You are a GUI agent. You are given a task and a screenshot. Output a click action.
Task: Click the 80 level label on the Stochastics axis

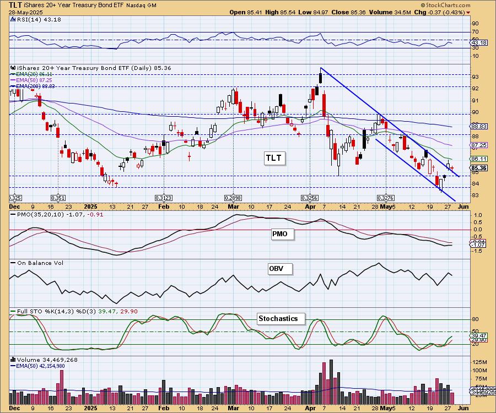tap(475, 319)
